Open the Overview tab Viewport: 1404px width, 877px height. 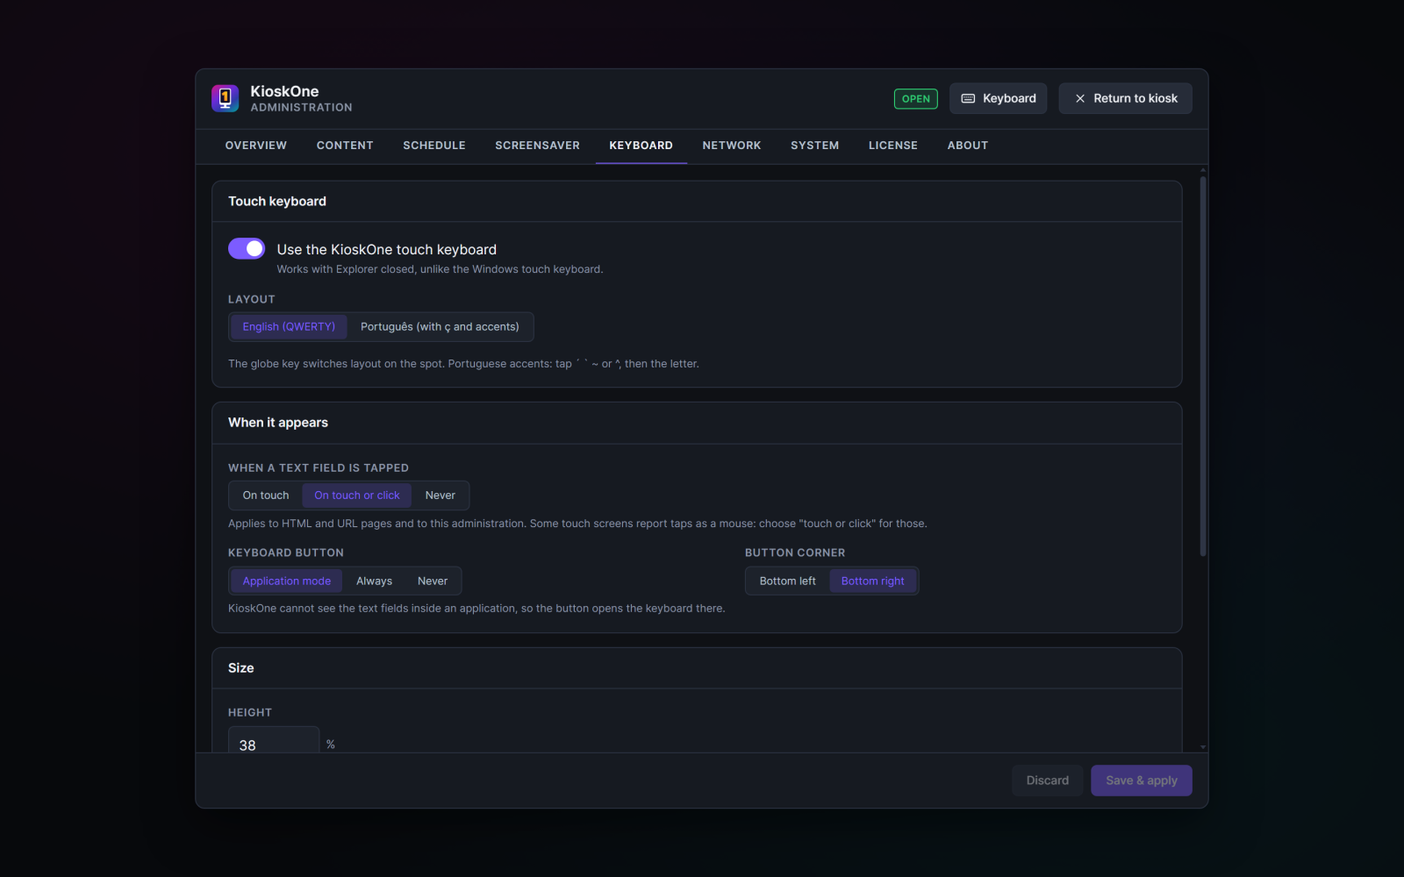click(256, 146)
